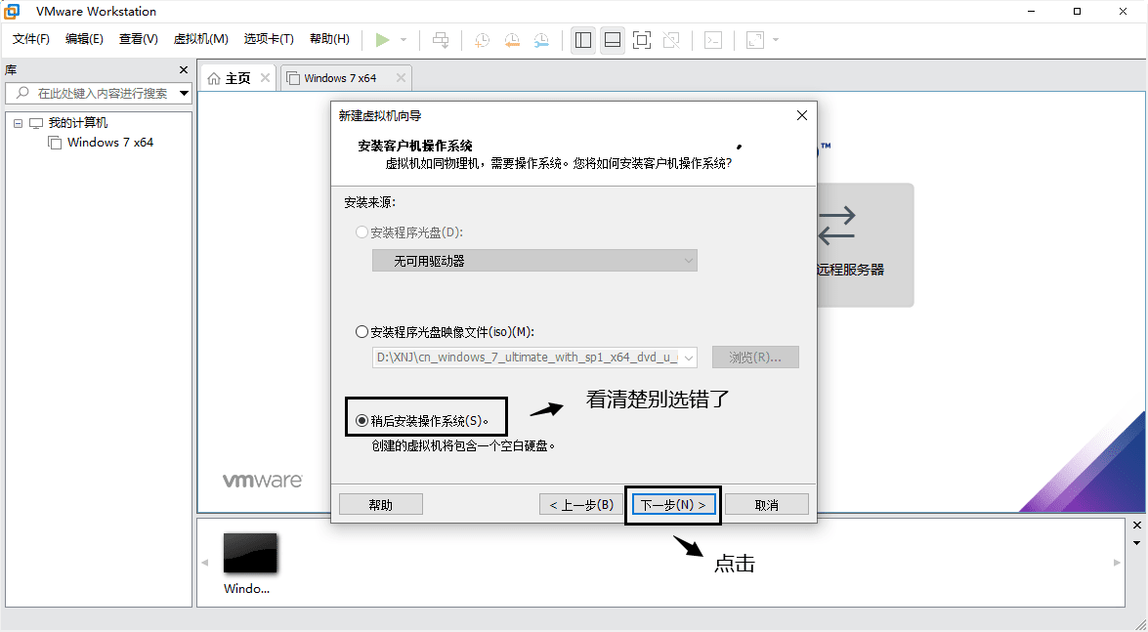Close the 主页 tab
The width and height of the screenshot is (1148, 632).
pos(265,77)
